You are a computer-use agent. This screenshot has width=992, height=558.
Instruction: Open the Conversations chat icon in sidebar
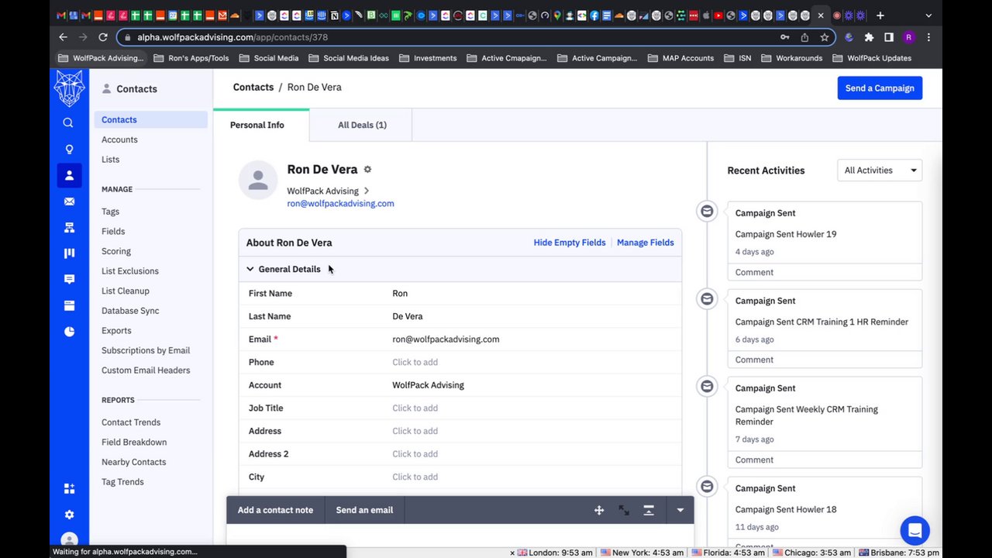[69, 279]
